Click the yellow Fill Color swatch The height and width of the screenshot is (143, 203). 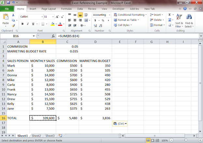(53, 24)
